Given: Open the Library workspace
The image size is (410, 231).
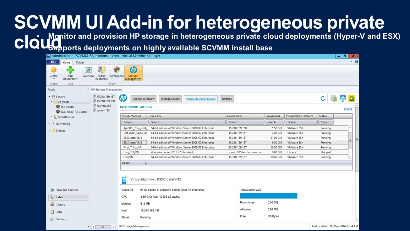Looking at the screenshot, I should 68,205.
